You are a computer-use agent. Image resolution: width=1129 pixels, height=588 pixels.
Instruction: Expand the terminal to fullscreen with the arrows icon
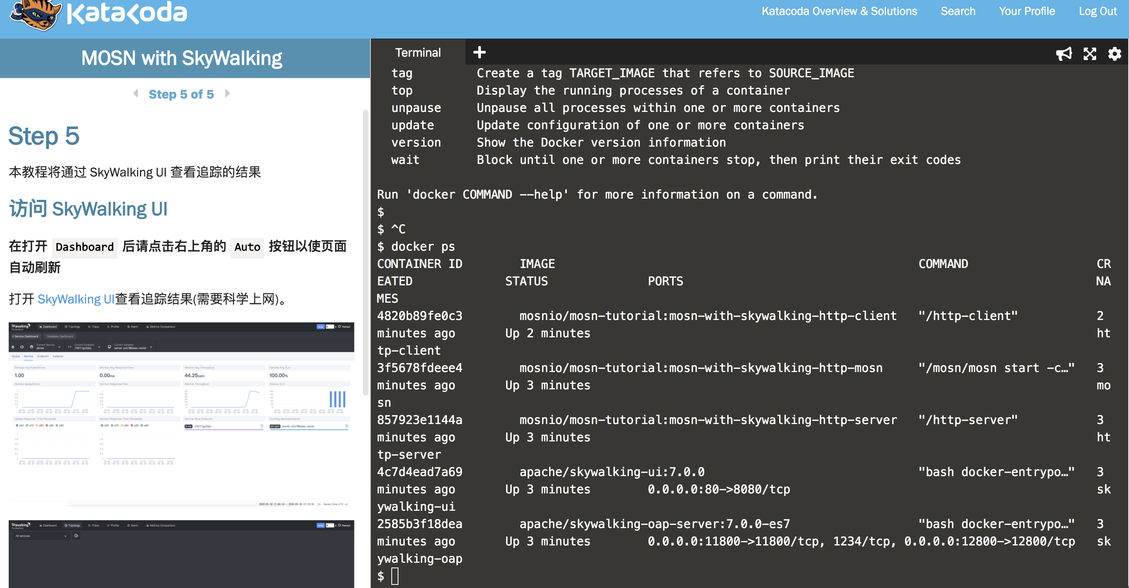click(x=1090, y=54)
